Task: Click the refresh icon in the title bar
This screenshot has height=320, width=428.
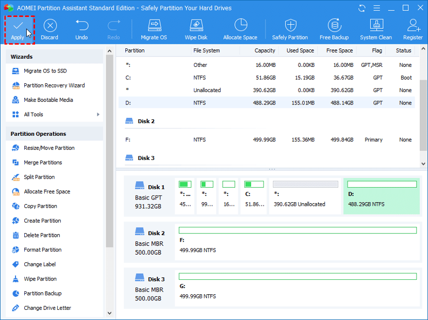Action: point(361,8)
